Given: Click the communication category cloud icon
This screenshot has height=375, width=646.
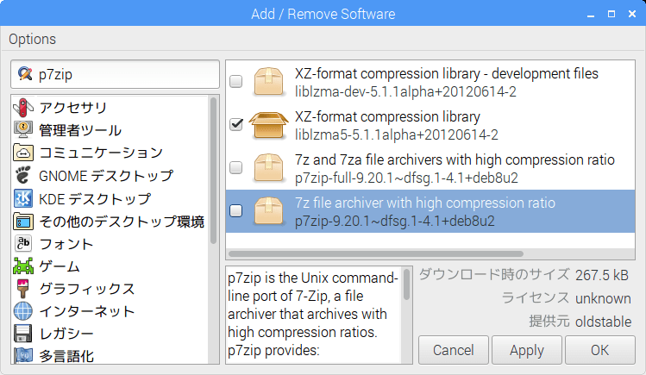Looking at the screenshot, I should 23,153.
